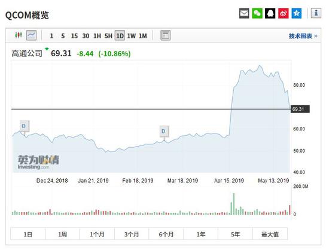Click the -8.44 change value
This screenshot has height=252, width=329.
coord(85,54)
